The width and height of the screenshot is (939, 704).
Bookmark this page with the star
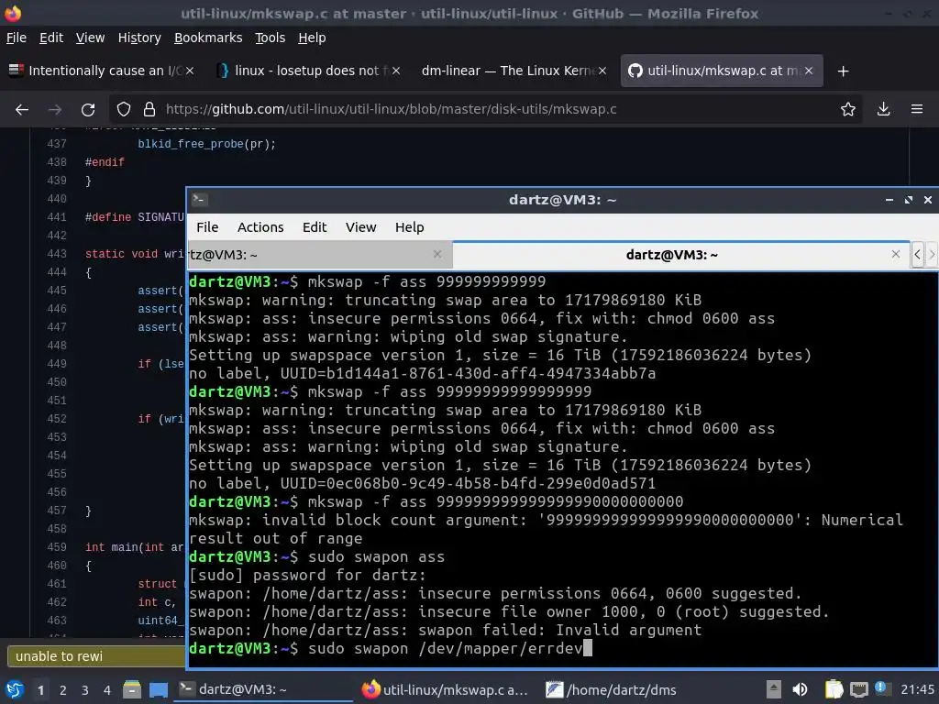[848, 110]
